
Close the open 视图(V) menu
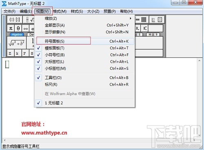[42, 11]
